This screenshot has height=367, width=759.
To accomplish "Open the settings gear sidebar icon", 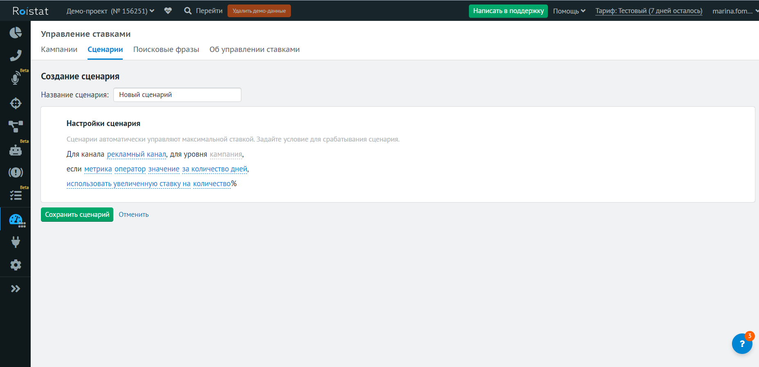I will [x=16, y=265].
